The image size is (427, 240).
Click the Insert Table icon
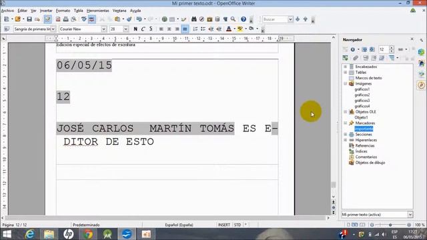(x=172, y=19)
